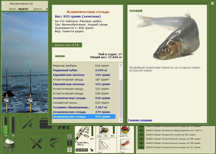The height and width of the screenshot is (154, 216).
Task: Click the fish list scrollbar up arrow
Action: click(121, 65)
